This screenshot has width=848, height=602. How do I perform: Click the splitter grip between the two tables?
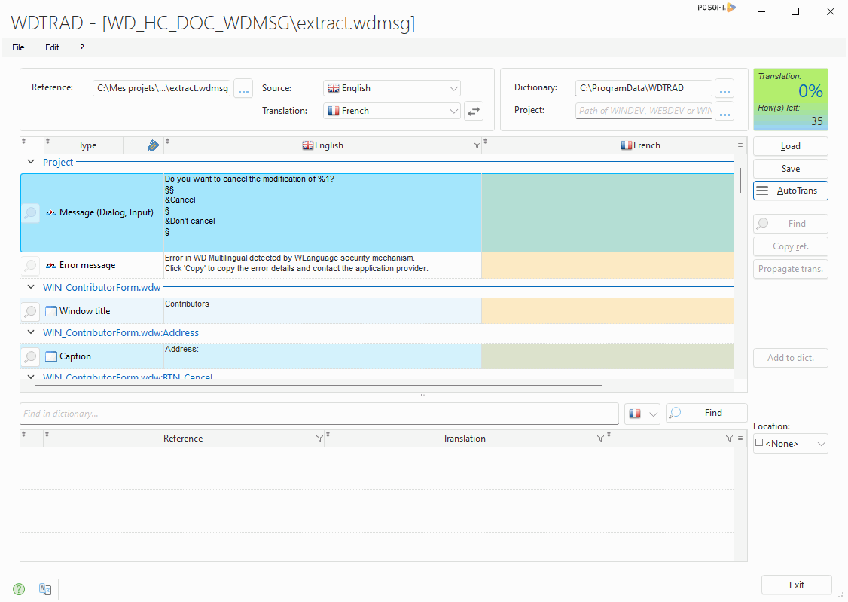423,396
